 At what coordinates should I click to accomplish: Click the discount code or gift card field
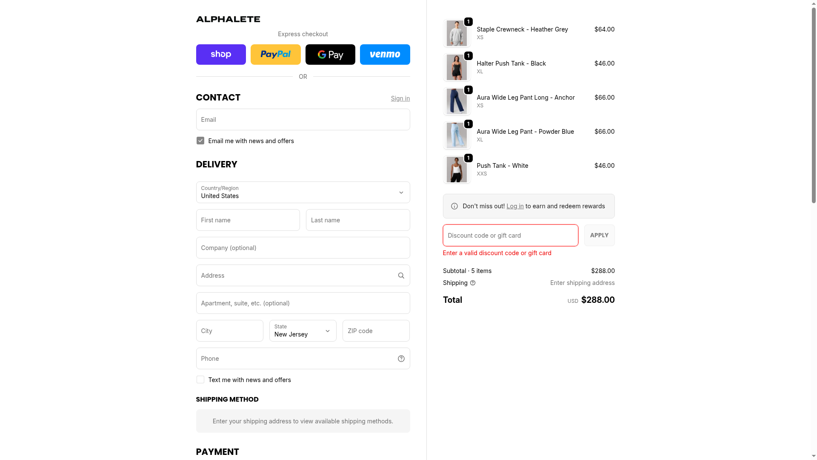pos(510,236)
